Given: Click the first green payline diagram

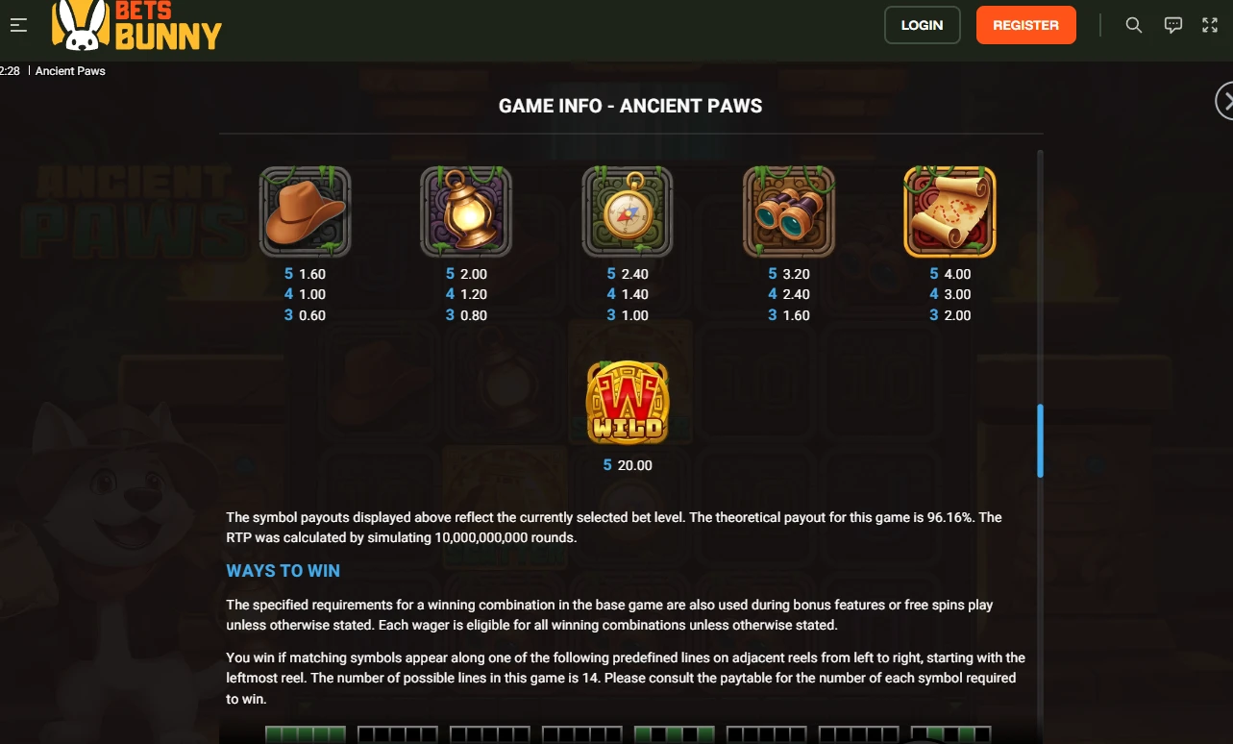Looking at the screenshot, I should click(x=306, y=735).
